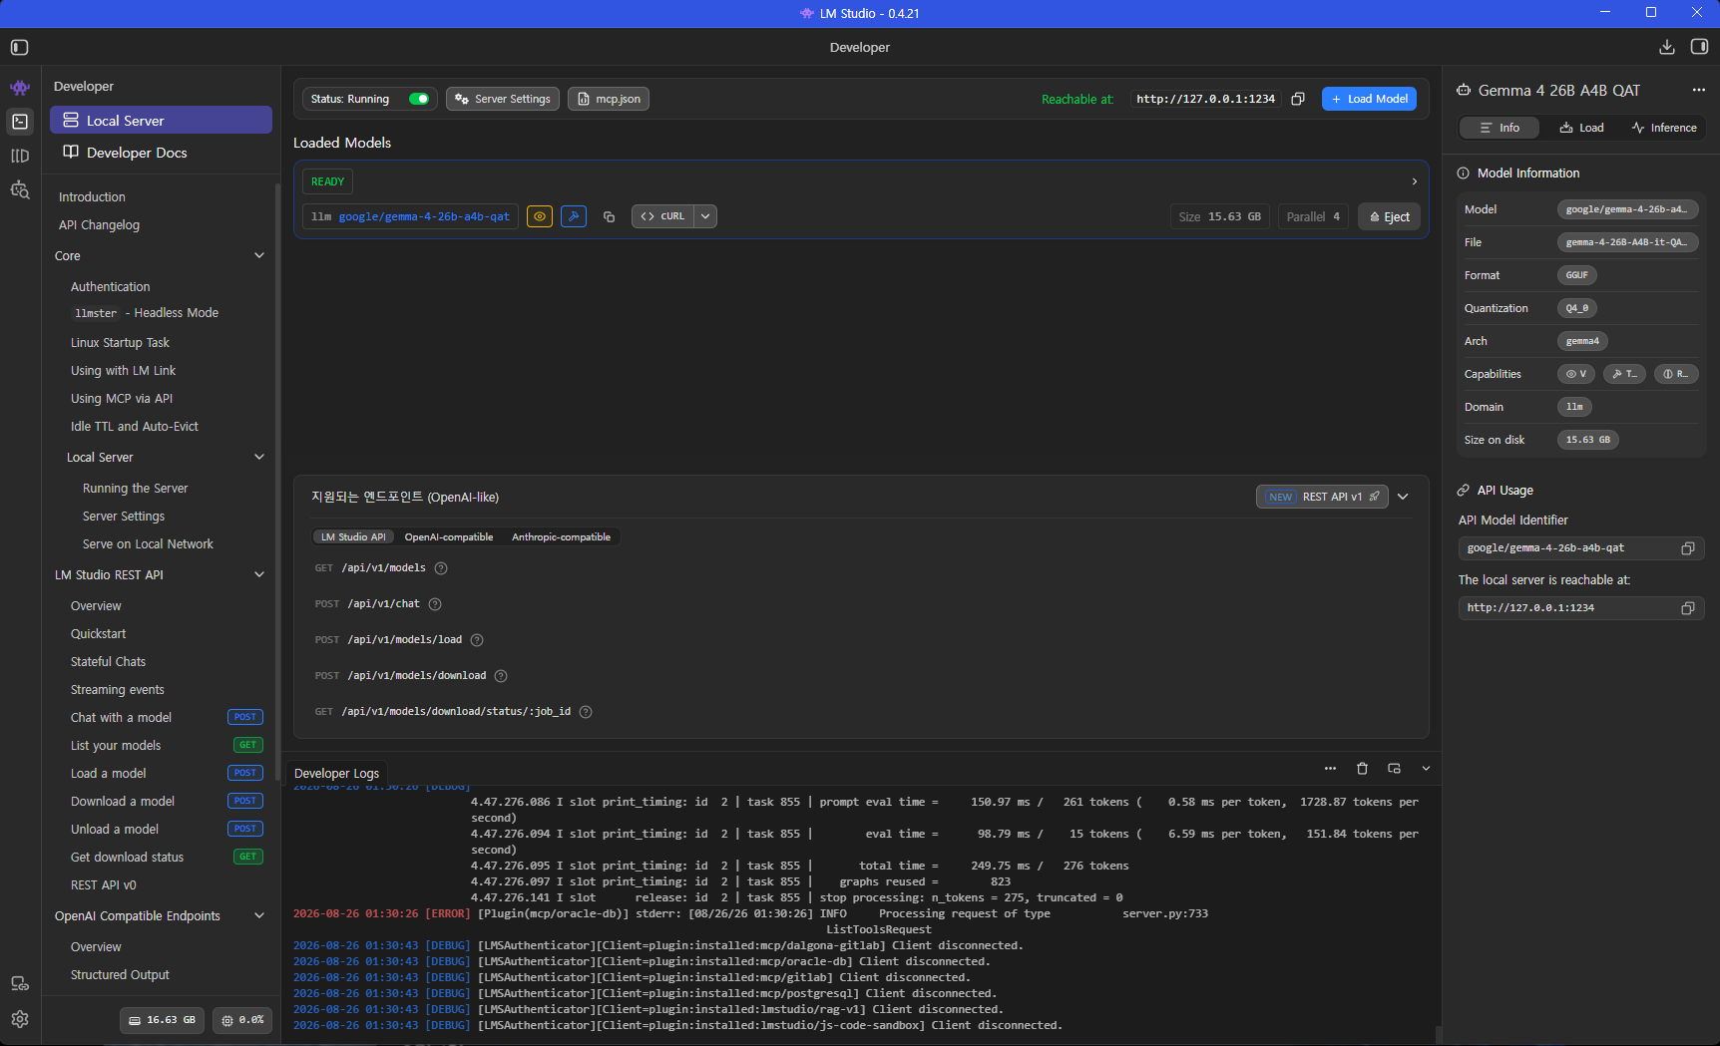Show help for GET /api/v1/models endpoint
This screenshot has width=1720, height=1046.
point(441,568)
